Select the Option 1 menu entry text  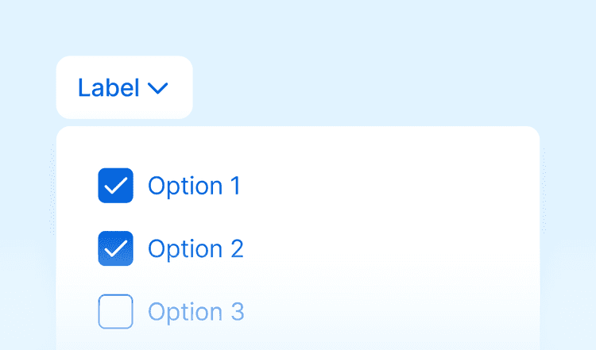(194, 186)
